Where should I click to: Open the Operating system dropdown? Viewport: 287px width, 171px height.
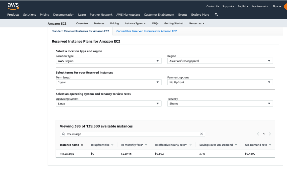click(x=108, y=104)
